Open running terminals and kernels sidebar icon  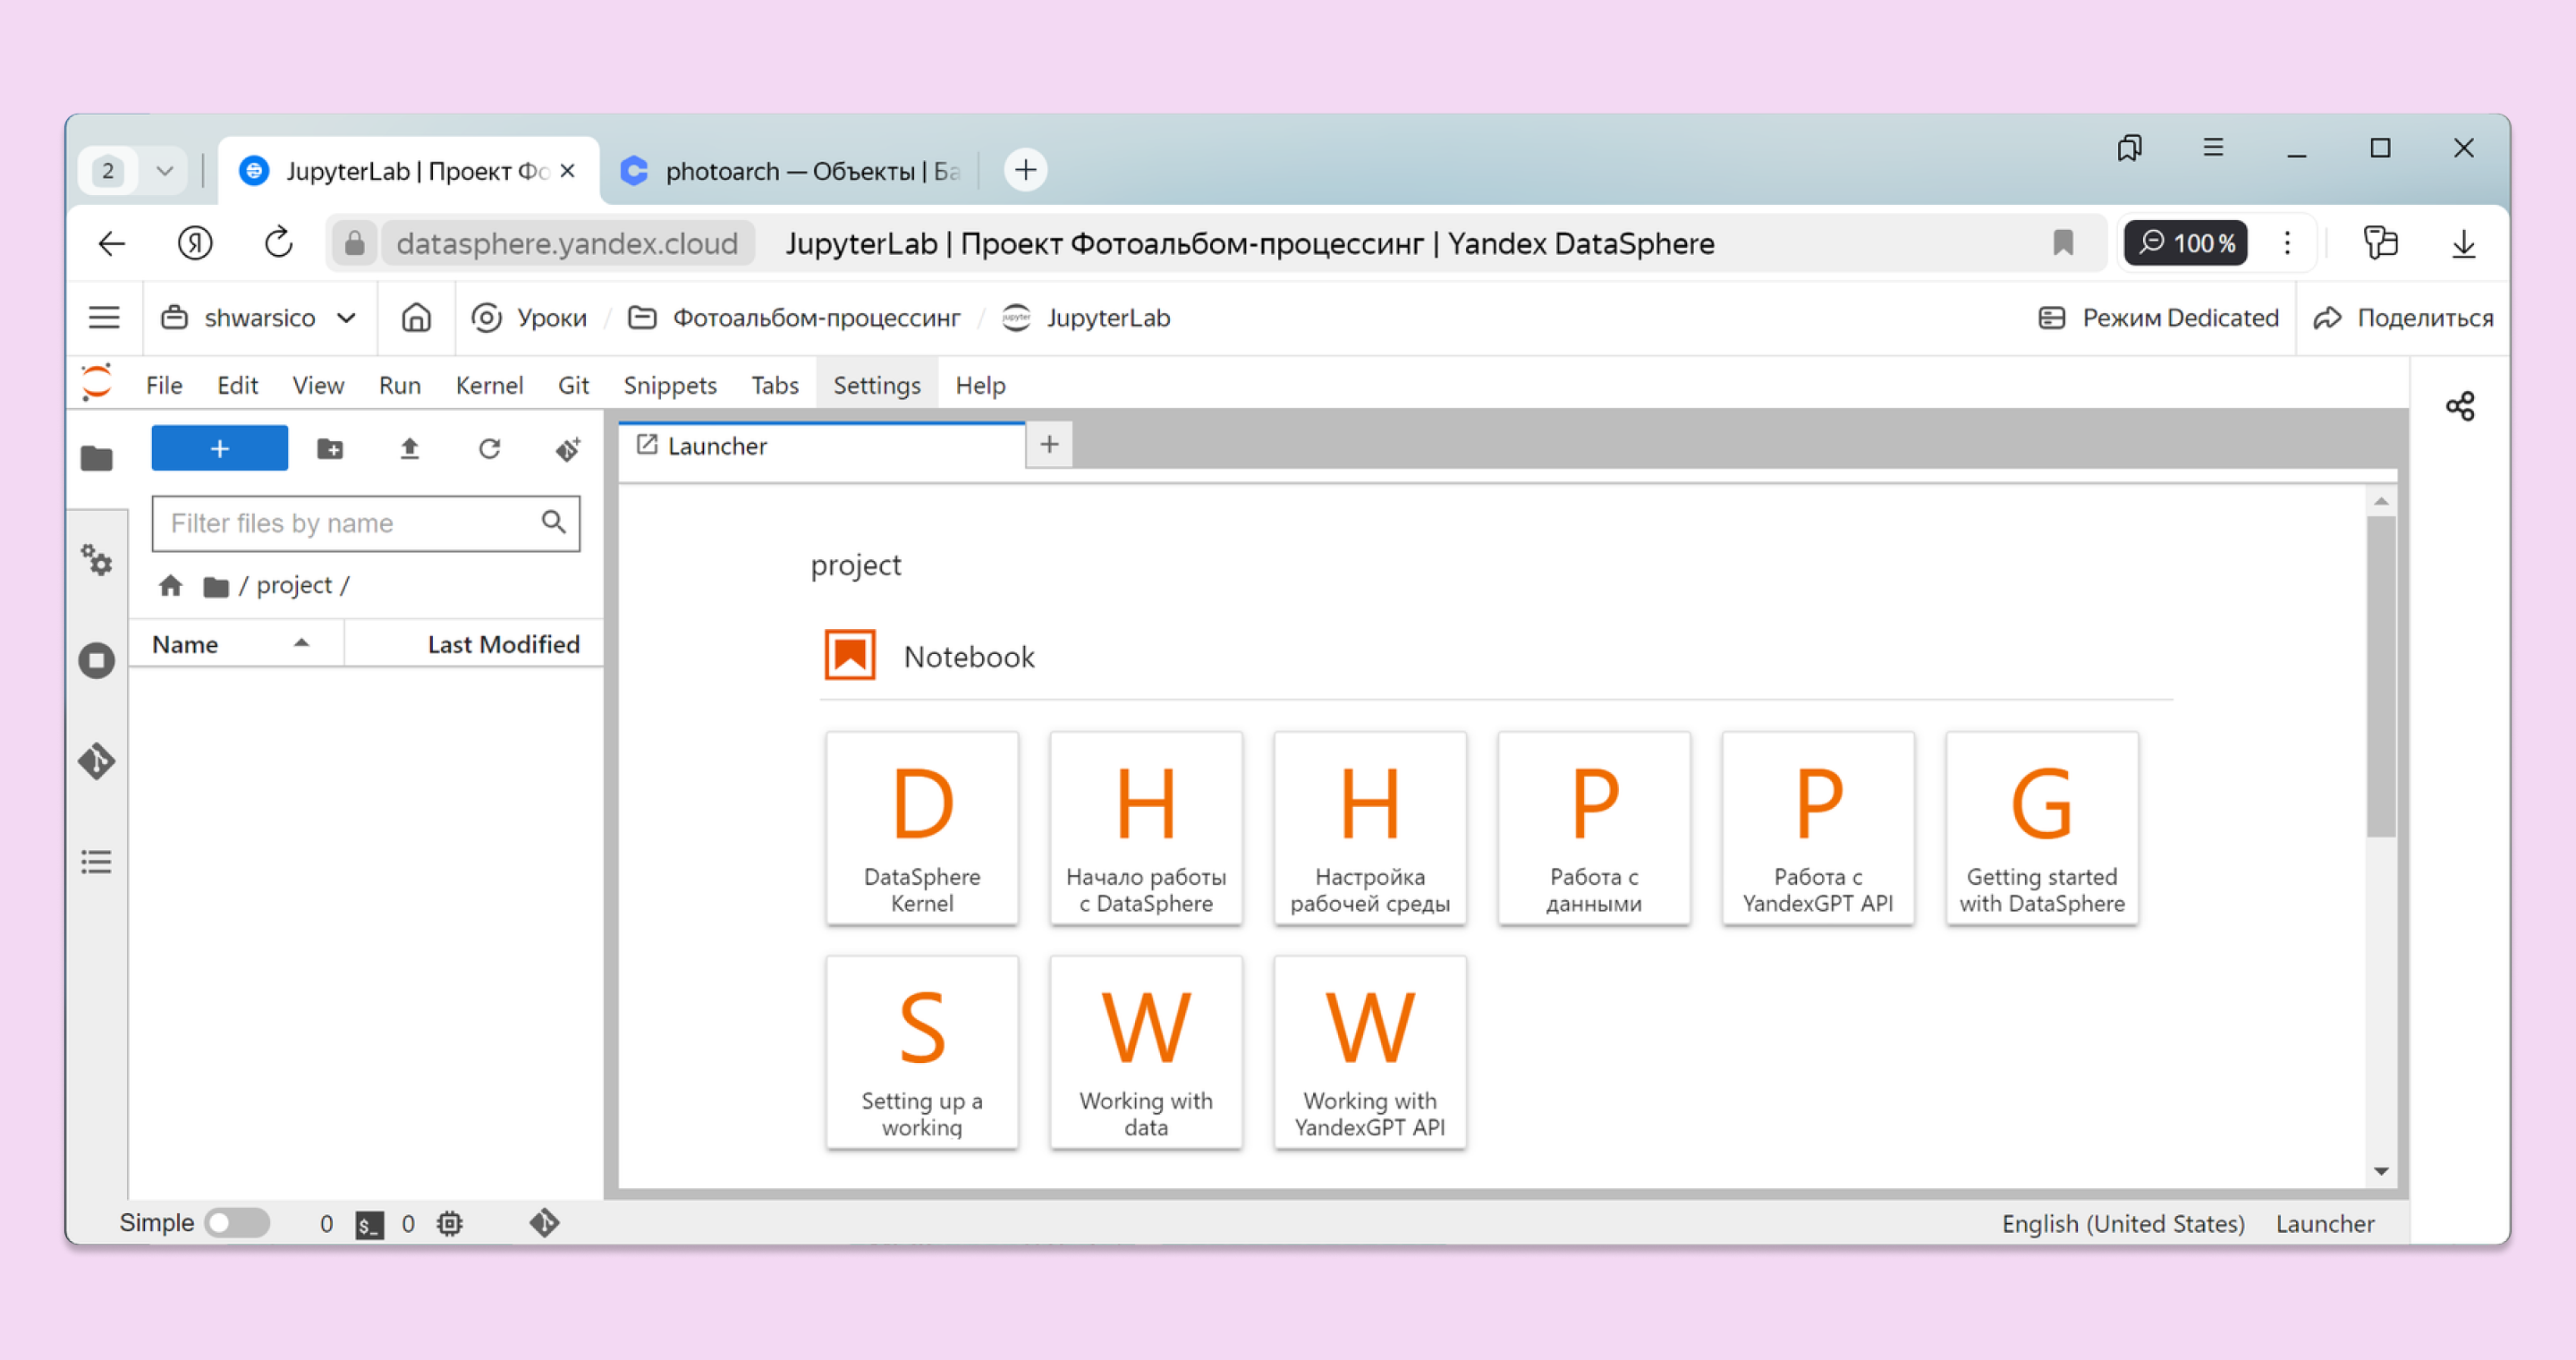(97, 660)
